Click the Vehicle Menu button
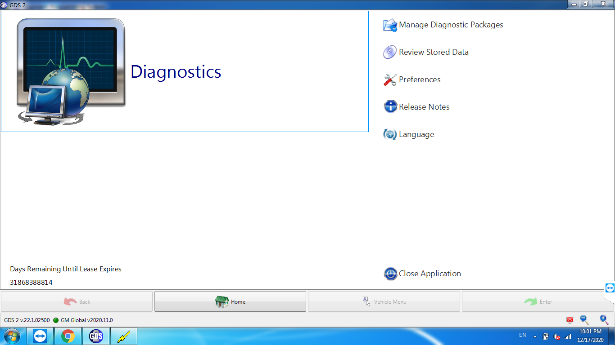This screenshot has width=615, height=345. click(x=384, y=301)
